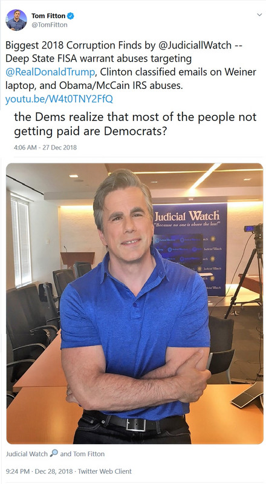
Task: Click the 9:24 PM · Dec 28, 2018 timestamp
Action: [x=39, y=471]
